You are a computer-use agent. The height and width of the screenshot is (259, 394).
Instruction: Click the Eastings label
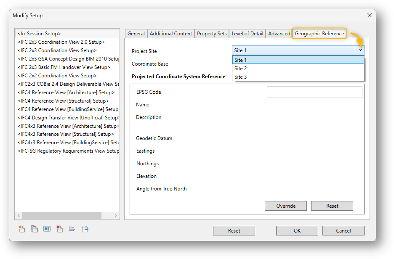point(146,151)
